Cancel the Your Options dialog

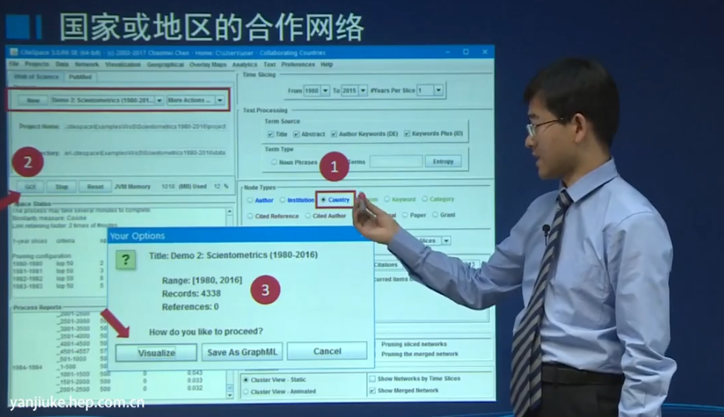coord(327,352)
